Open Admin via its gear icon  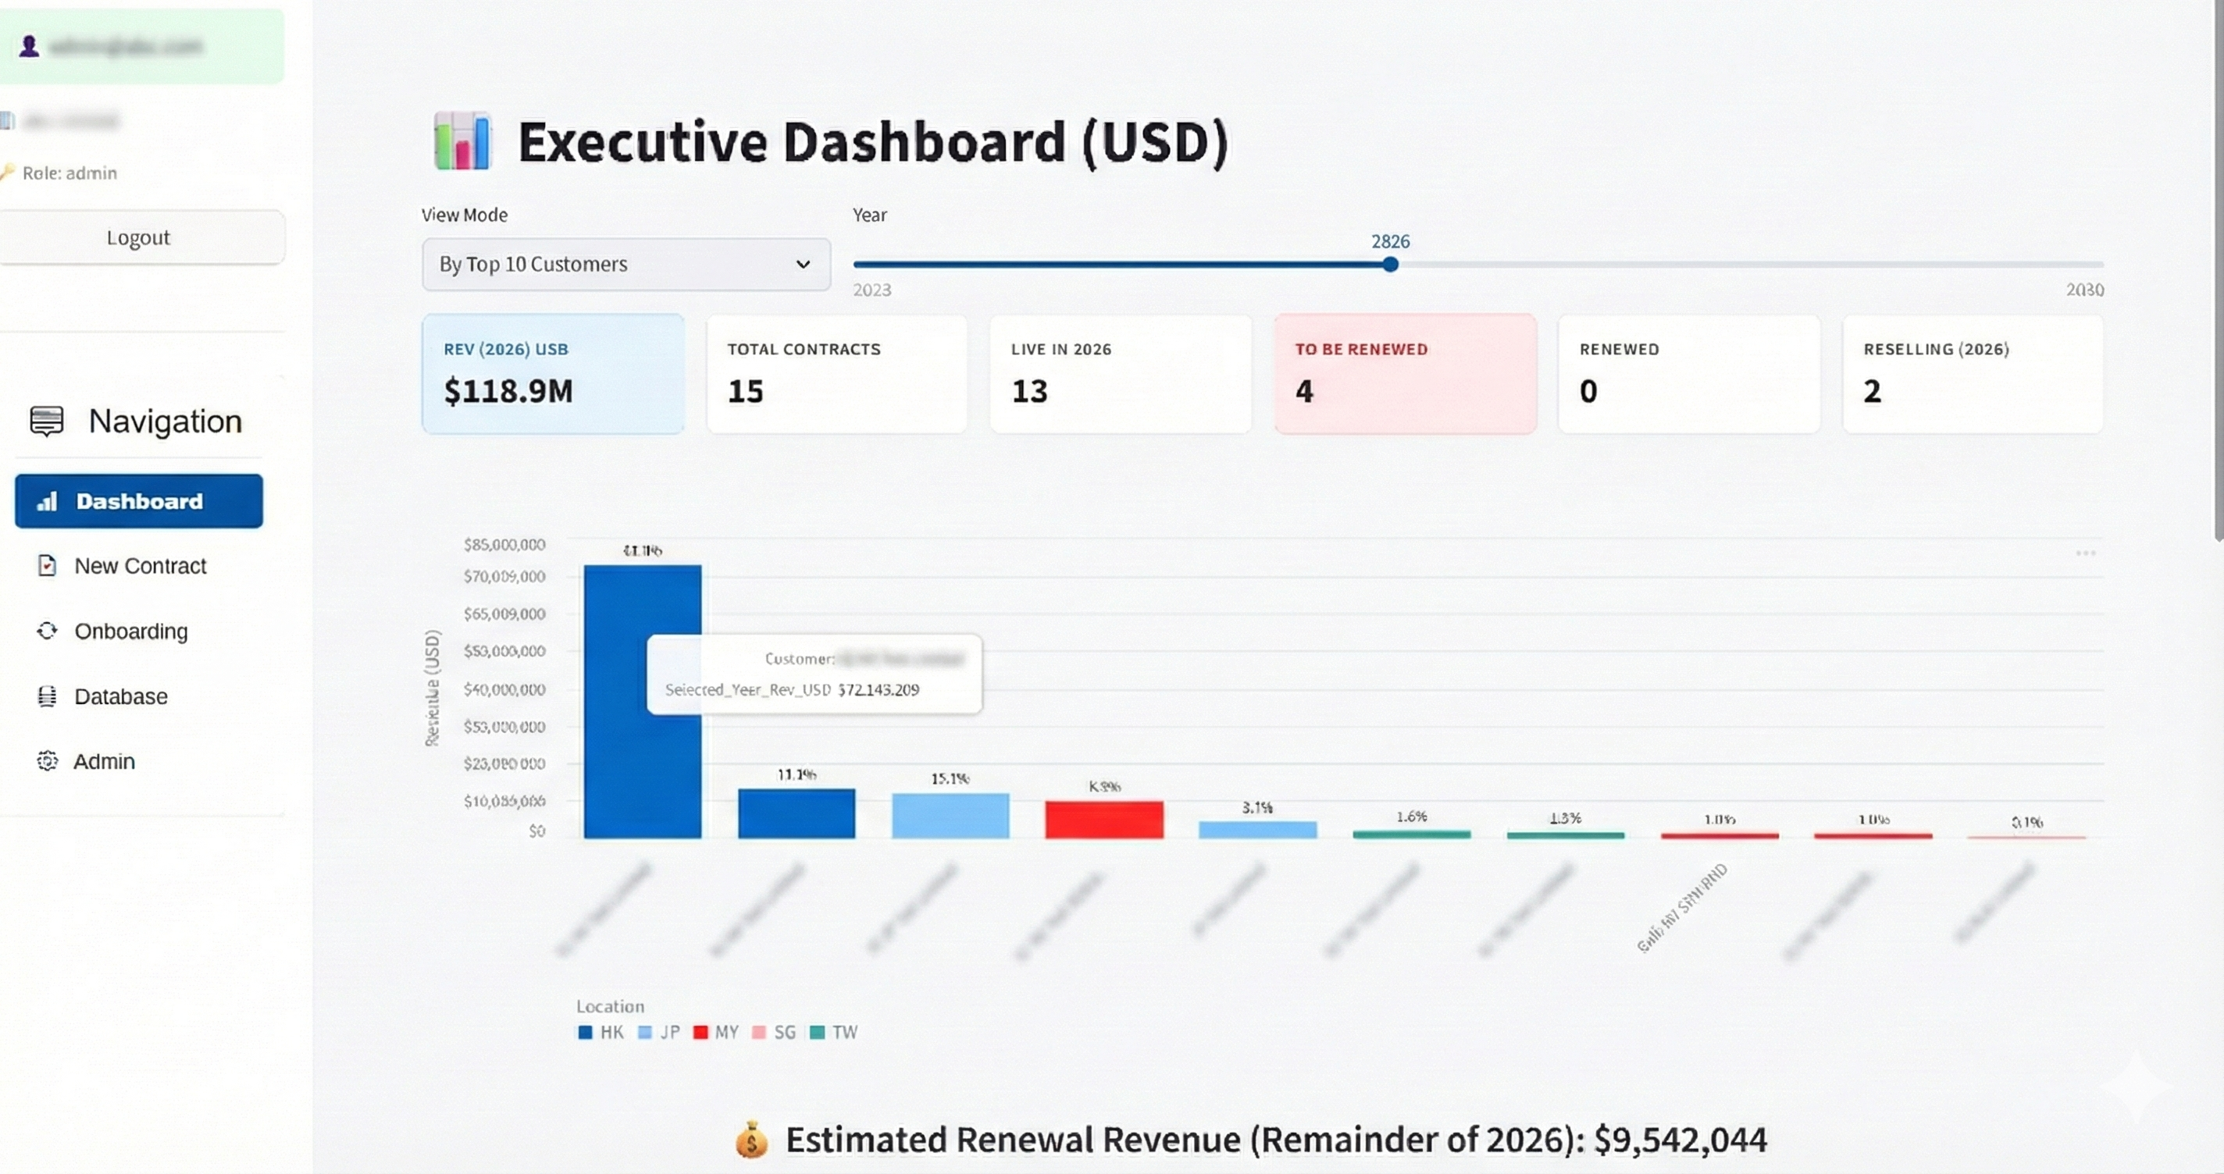point(48,761)
